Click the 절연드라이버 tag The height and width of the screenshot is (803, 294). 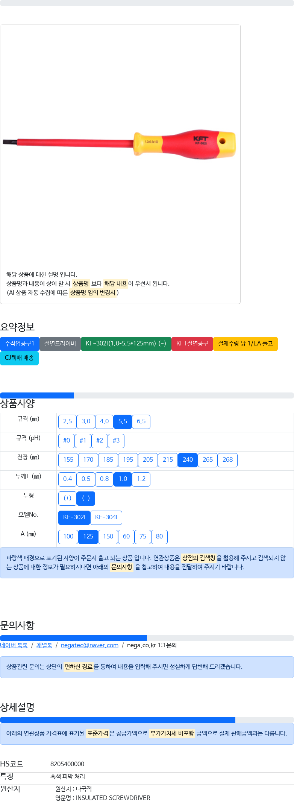tap(60, 344)
